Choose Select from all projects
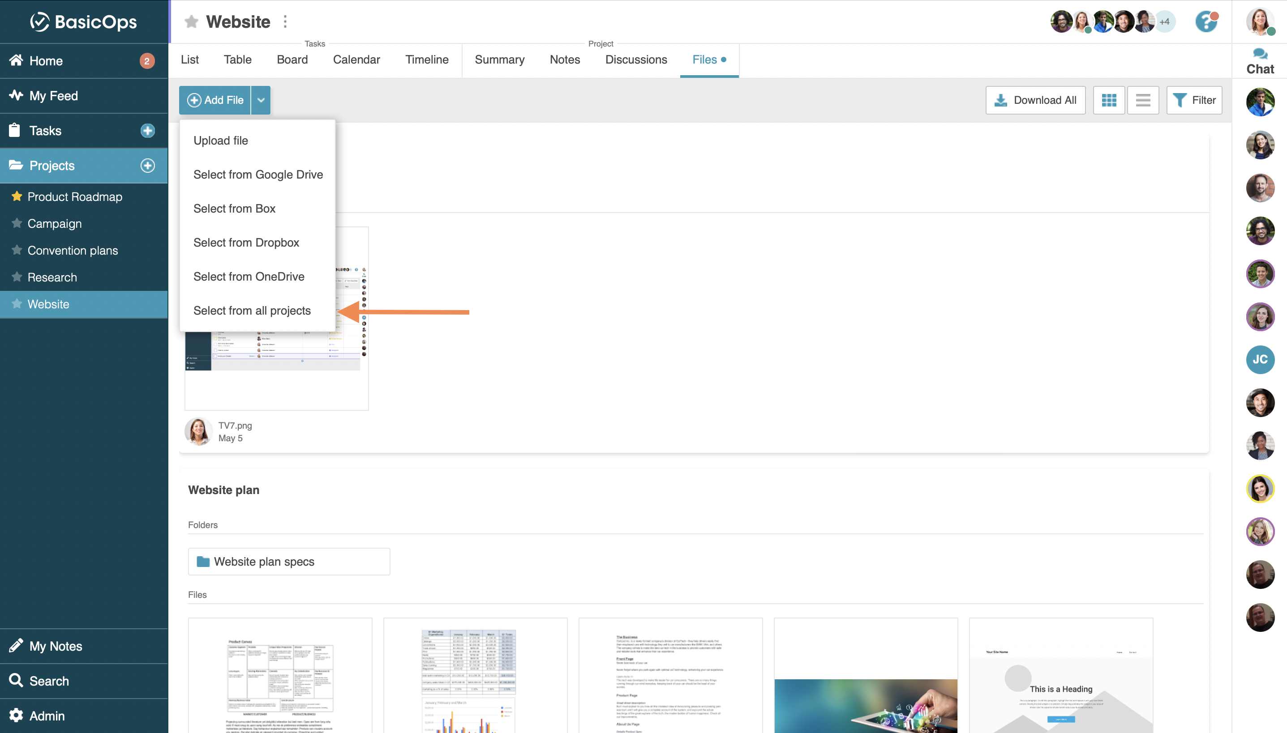This screenshot has width=1287, height=733. point(257,311)
